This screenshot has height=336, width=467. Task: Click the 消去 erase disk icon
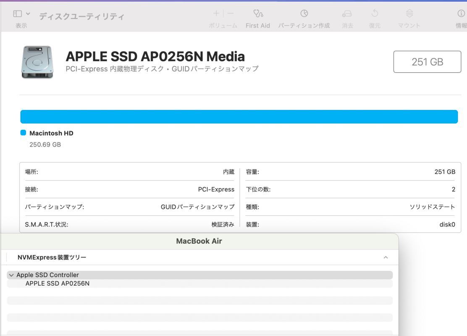click(347, 14)
